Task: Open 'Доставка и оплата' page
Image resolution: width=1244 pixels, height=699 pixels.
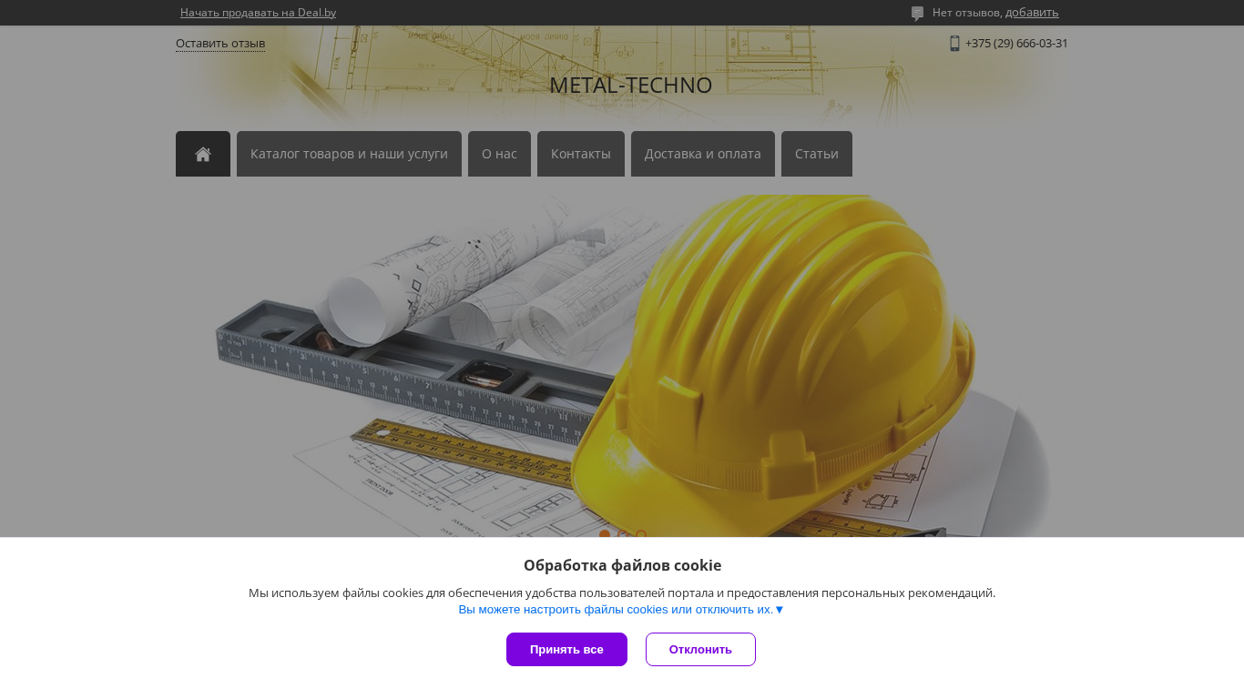Action: pyautogui.click(x=703, y=154)
